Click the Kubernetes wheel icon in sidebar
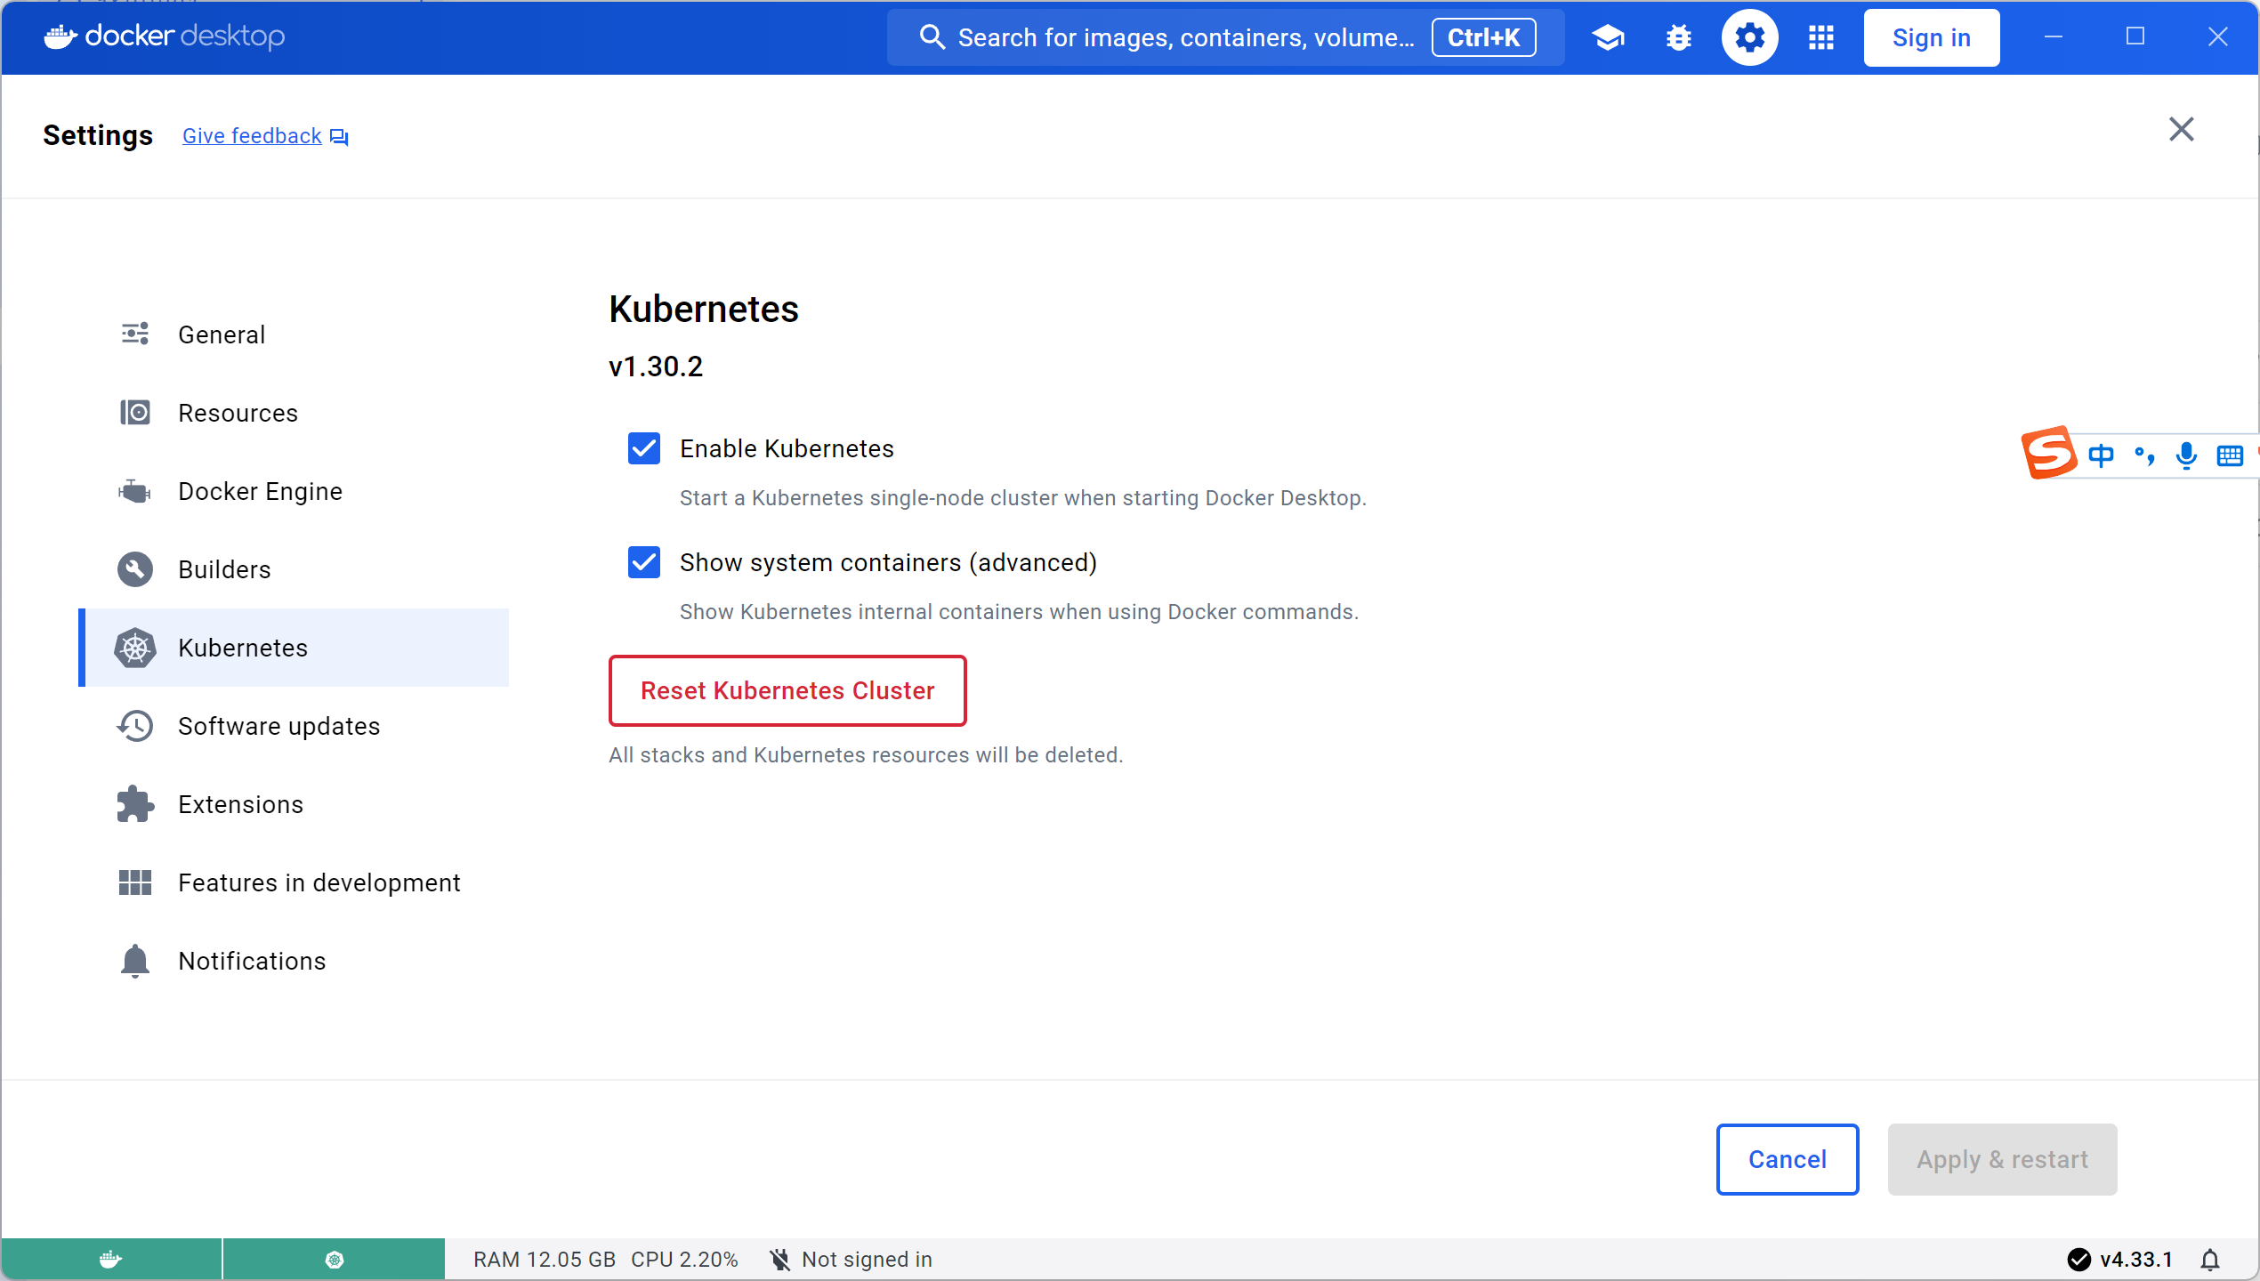 click(135, 648)
